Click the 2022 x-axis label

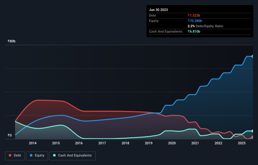click(218, 143)
